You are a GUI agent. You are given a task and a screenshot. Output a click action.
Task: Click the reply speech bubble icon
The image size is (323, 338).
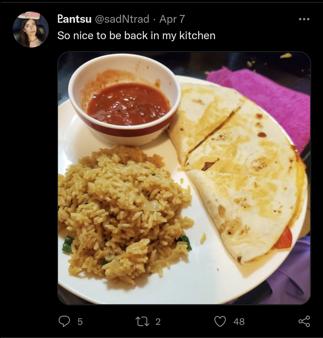64,321
